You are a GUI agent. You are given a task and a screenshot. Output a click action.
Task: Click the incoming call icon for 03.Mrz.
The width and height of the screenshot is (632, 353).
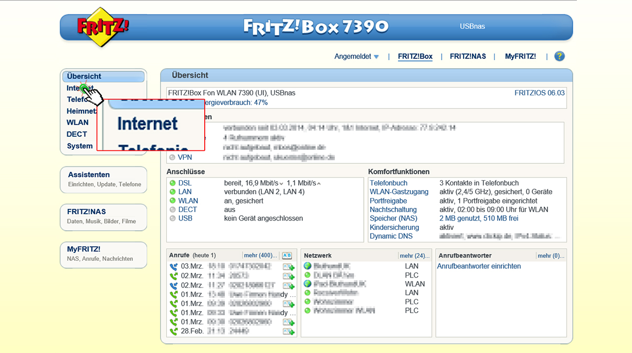174,267
